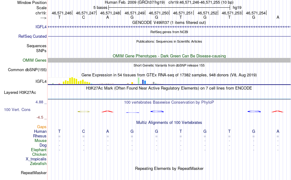Click the Multiz Alignments of 100 Vertebrates title
This screenshot has width=291, height=180.
169,122
